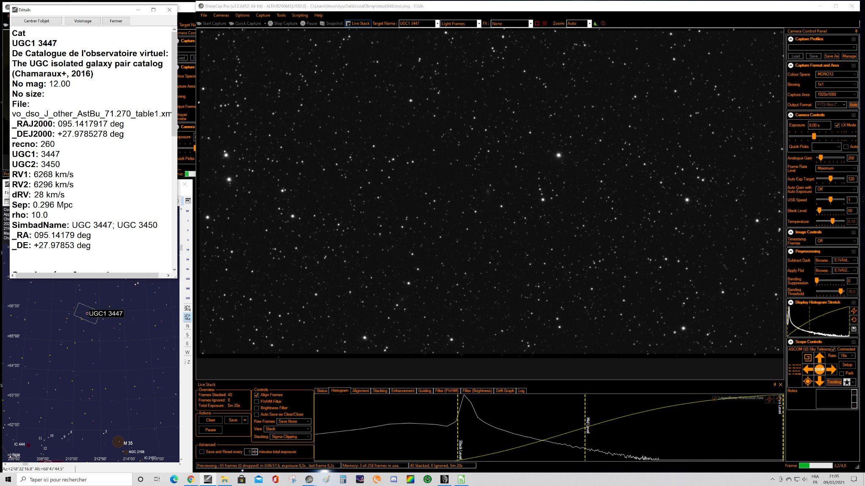Open the Colour Space MONO12 dropdown

[836, 74]
